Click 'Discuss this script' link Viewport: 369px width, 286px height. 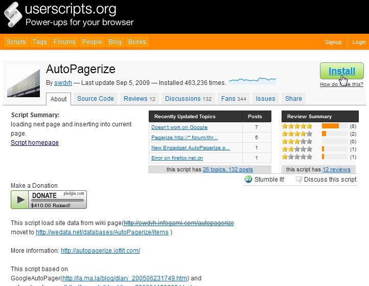[330, 180]
